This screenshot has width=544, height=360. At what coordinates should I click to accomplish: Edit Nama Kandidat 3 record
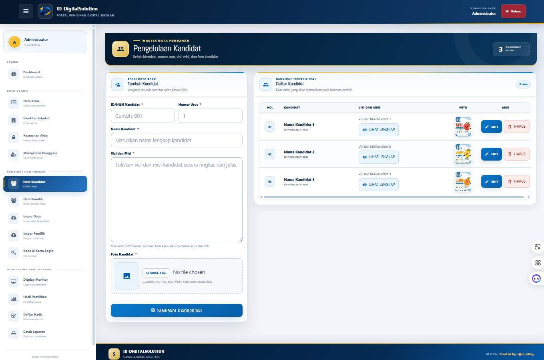click(x=492, y=181)
